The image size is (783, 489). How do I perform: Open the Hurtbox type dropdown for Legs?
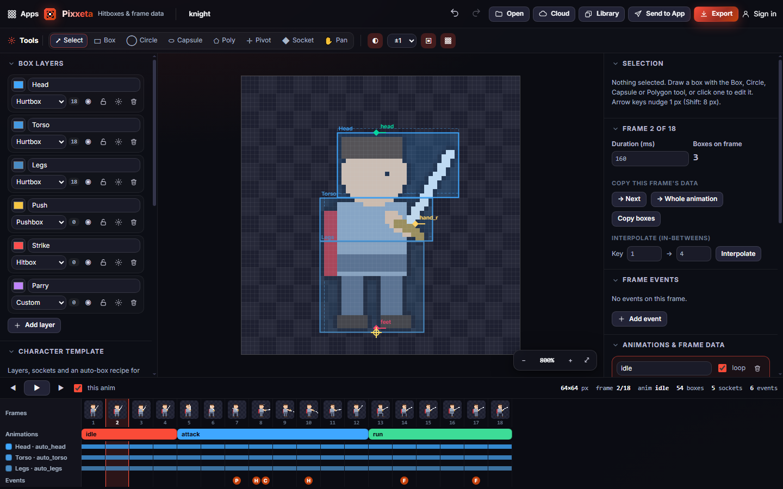(x=39, y=182)
